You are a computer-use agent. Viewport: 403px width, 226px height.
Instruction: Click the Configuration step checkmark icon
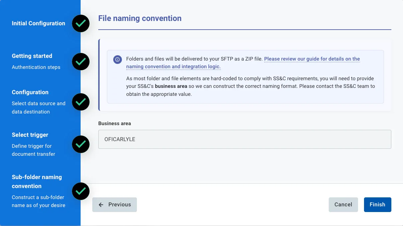(81, 102)
